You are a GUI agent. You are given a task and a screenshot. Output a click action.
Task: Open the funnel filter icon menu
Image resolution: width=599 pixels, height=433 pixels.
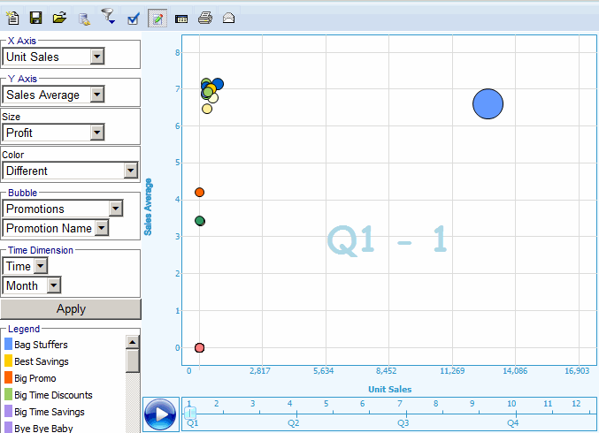pyautogui.click(x=108, y=17)
